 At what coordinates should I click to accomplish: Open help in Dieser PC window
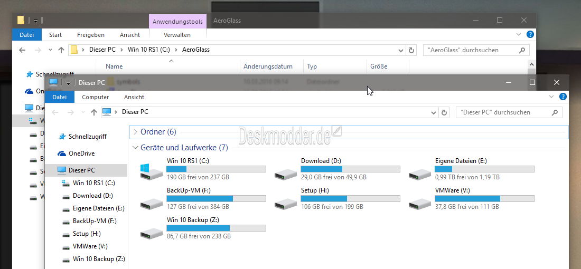point(563,97)
